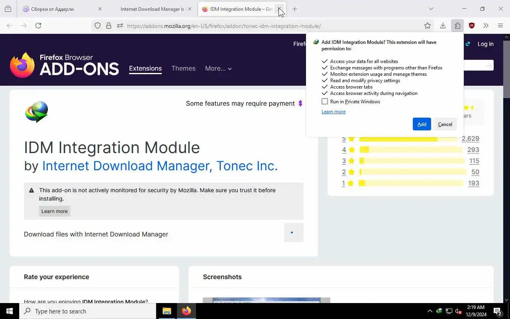The width and height of the screenshot is (510, 319).
Task: Bookmark this page with the star icon
Action: (x=428, y=26)
